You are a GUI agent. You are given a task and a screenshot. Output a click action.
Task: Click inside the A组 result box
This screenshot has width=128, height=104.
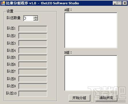tap(91, 30)
